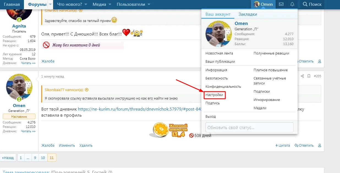340x173 pixels.
Task: Click the ... pagination page jump button
Action: click(x=28, y=158)
